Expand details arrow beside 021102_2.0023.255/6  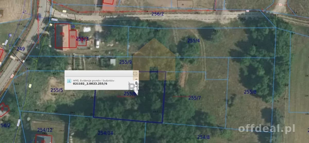coord(129,83)
